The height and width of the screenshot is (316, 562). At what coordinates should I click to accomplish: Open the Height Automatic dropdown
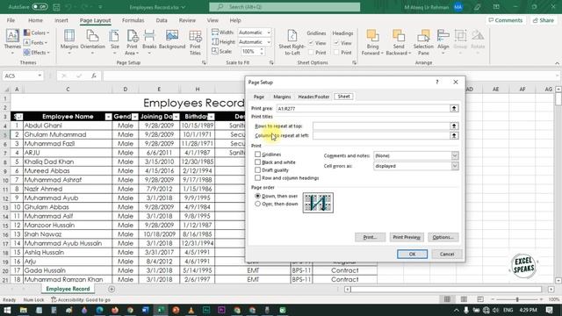[269, 42]
